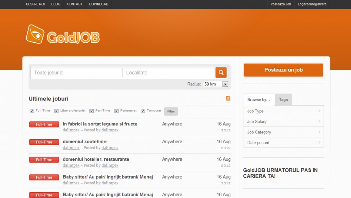
Task: Toggle the Full-Time filter checkbox
Action: [32, 111]
